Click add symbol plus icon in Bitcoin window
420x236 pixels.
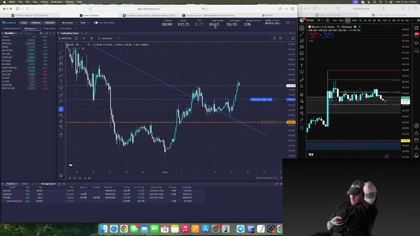coord(327,20)
